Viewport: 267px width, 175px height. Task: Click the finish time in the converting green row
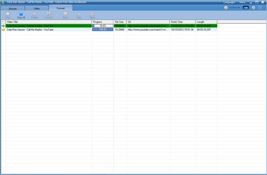(x=182, y=26)
